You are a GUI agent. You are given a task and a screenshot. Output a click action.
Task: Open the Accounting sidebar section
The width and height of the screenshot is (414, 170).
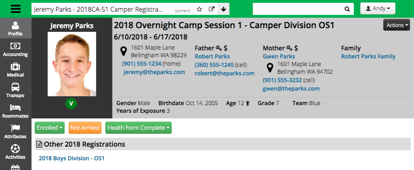[15, 50]
